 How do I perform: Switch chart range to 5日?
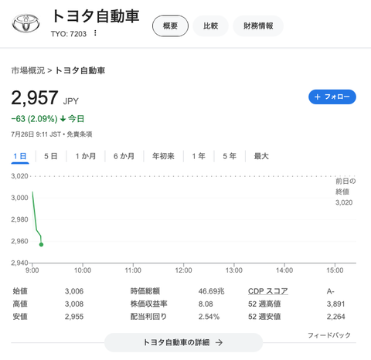coord(50,156)
